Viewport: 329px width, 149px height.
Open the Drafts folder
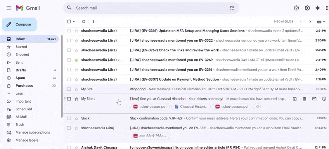(30, 70)
